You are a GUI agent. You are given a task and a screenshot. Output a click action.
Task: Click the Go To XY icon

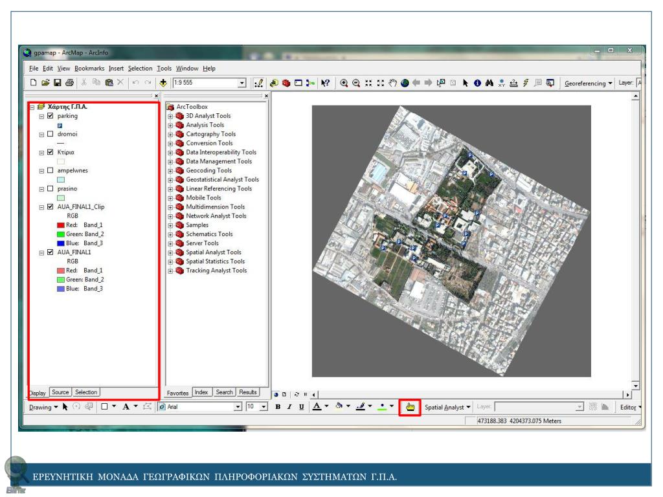[502, 83]
